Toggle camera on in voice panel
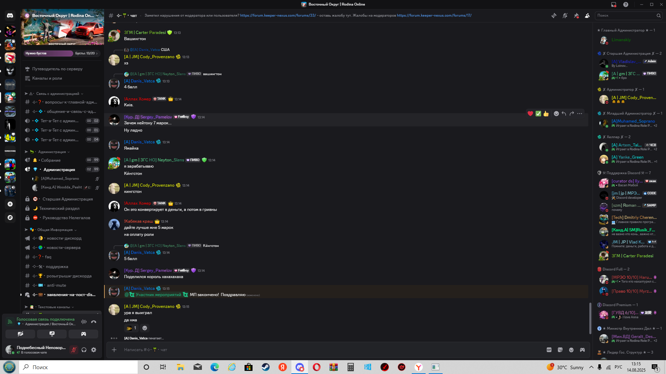The height and width of the screenshot is (374, 666). tap(20, 334)
